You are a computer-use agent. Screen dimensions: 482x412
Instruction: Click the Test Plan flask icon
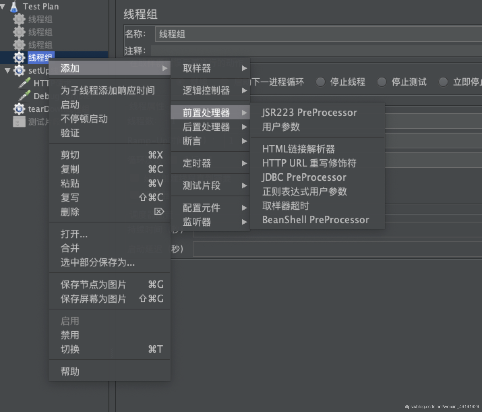[14, 6]
